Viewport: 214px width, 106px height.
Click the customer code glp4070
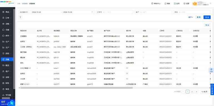[90, 84]
